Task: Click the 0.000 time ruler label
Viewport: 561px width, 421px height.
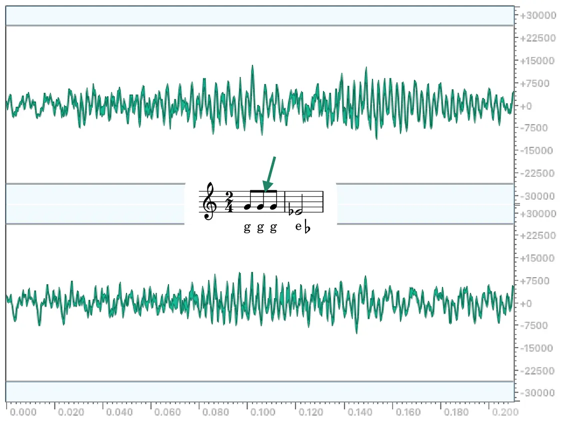Action: pyautogui.click(x=23, y=412)
